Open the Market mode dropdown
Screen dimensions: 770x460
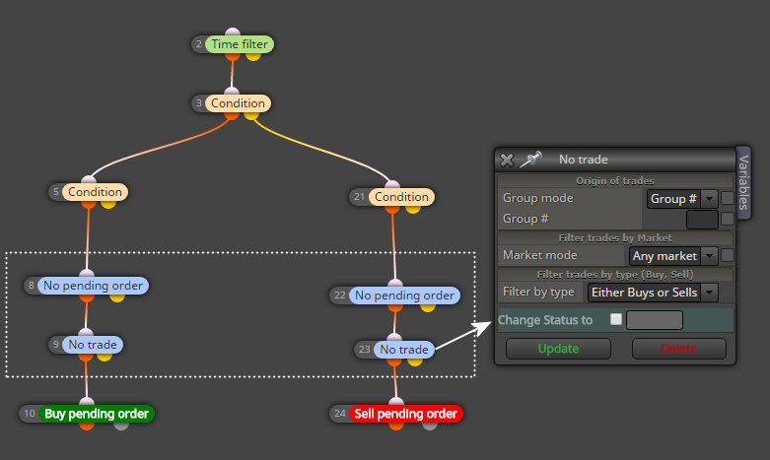(x=673, y=255)
